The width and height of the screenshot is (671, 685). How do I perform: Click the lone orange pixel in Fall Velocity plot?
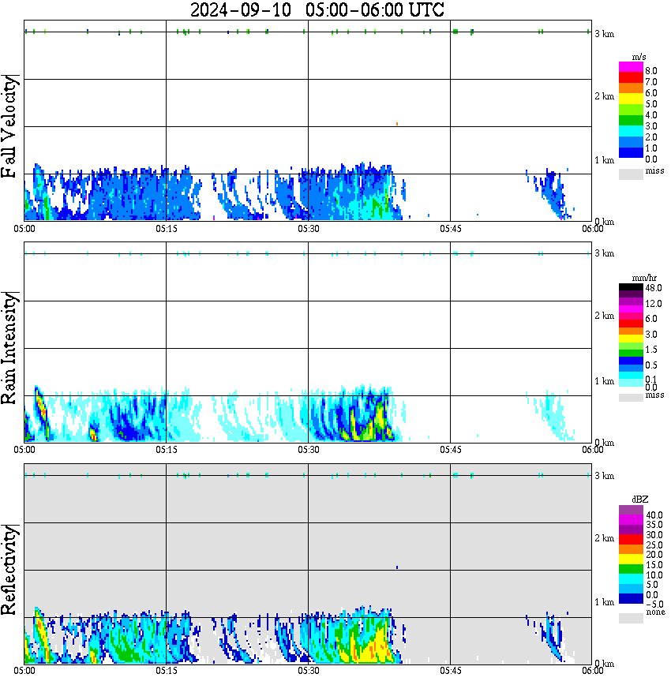(397, 124)
